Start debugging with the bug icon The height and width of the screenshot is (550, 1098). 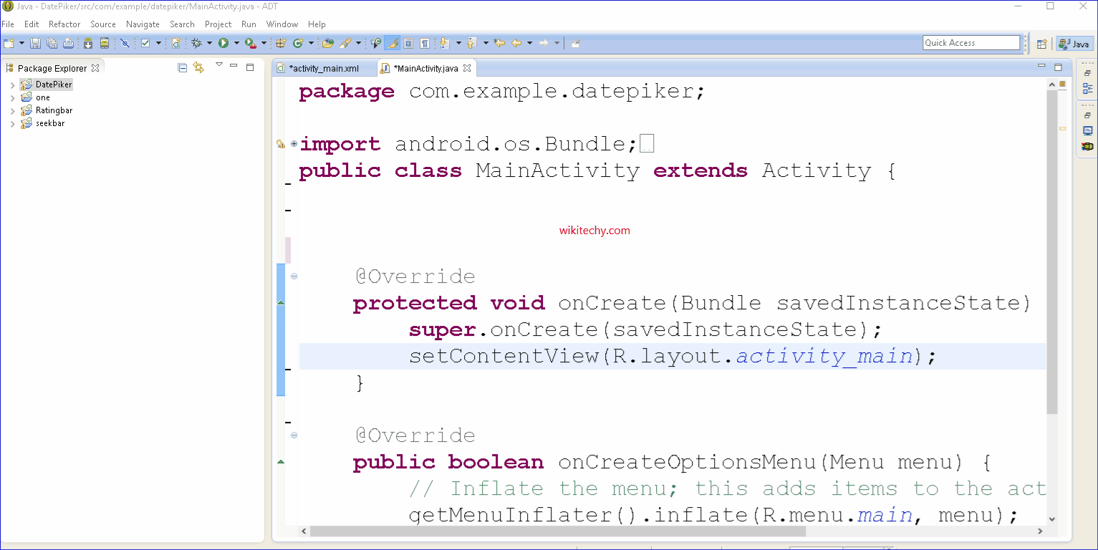(x=196, y=43)
